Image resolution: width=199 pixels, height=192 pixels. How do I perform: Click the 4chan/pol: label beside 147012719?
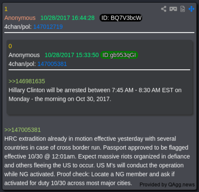pyautogui.click(x=18, y=27)
